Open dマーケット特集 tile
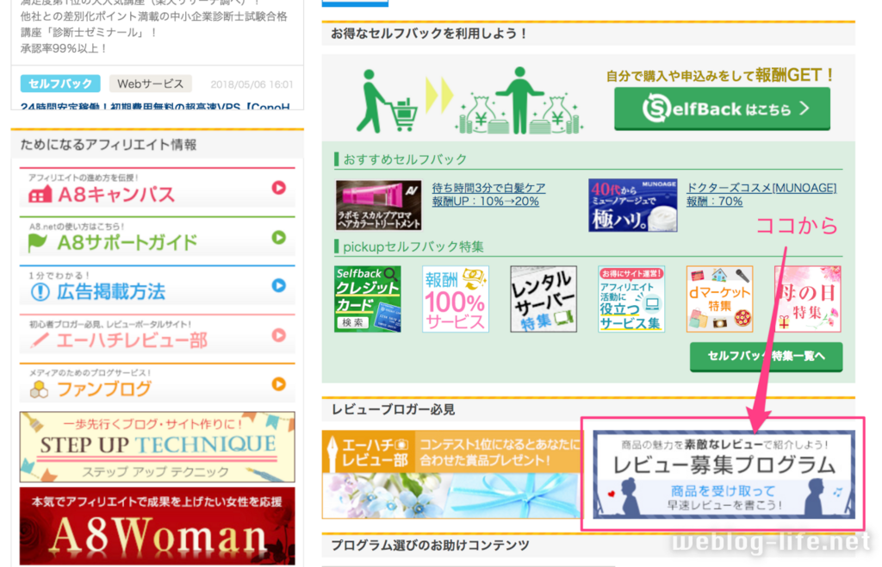882x567 pixels. 719,299
